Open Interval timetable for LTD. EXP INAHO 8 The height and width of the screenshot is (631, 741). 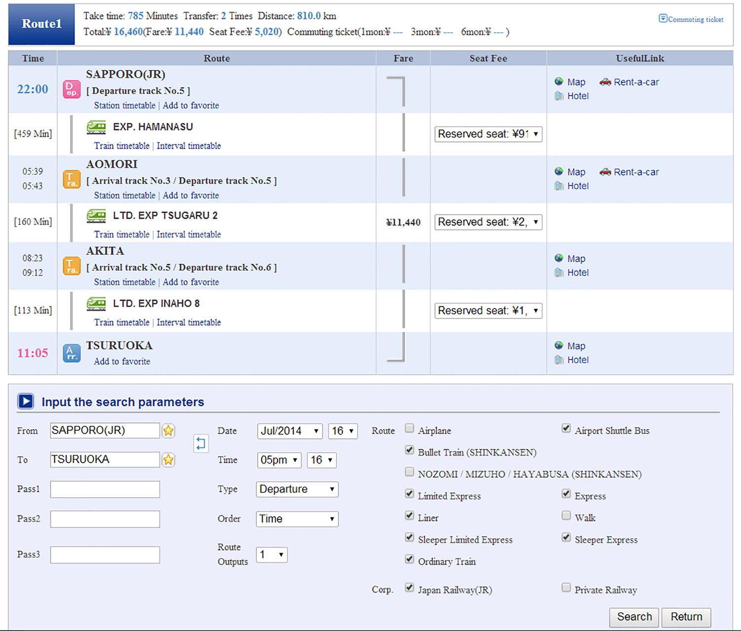tap(189, 322)
